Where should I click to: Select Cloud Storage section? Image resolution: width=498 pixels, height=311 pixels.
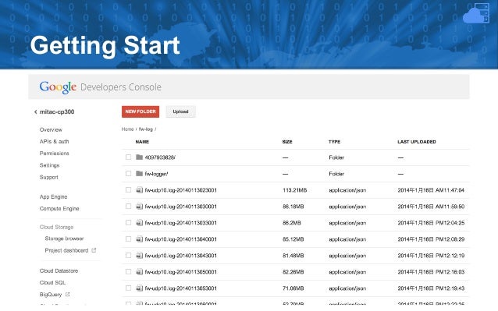coord(56,227)
